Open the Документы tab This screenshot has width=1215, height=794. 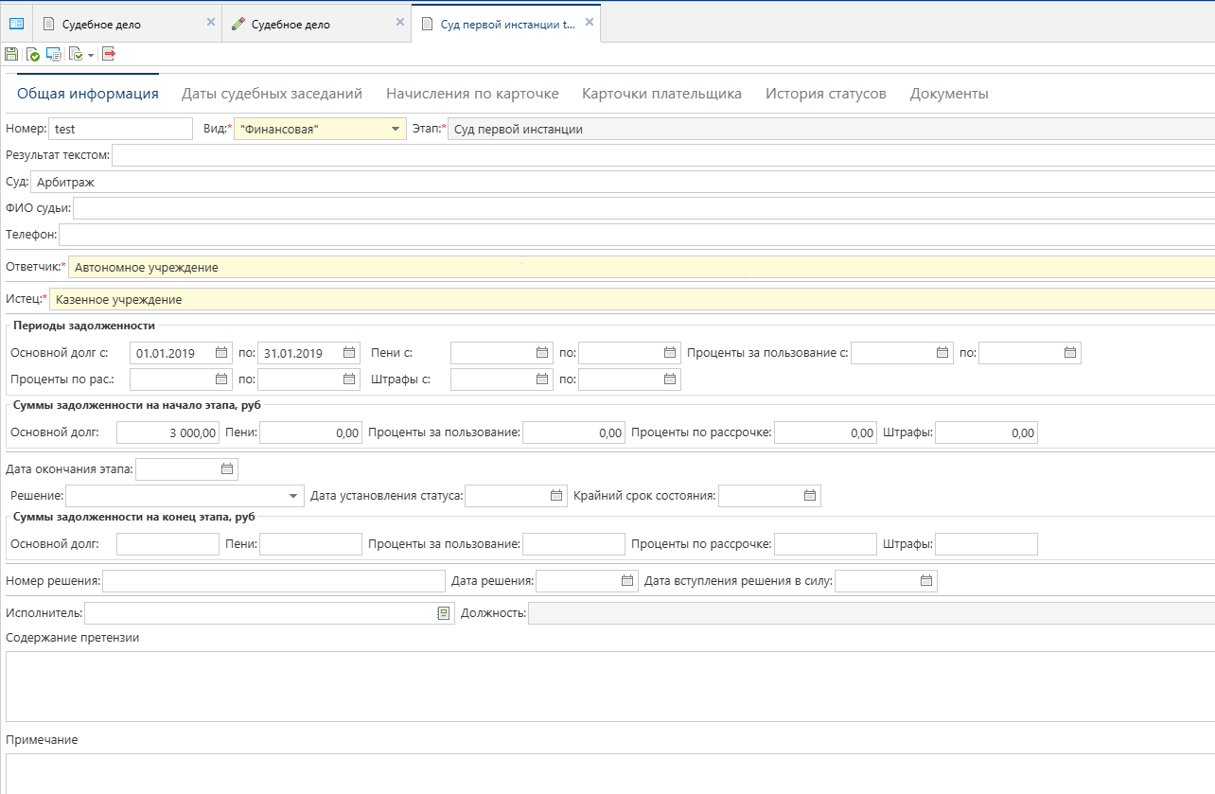coord(949,94)
